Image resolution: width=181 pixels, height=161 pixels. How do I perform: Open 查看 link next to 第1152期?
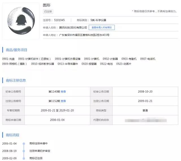coord(63,101)
